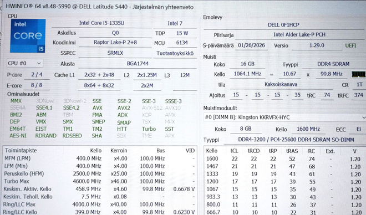Click the Tuotantoyksikkö field
Image resolution: width=366 pixels, height=215 pixels.
pyautogui.click(x=175, y=53)
